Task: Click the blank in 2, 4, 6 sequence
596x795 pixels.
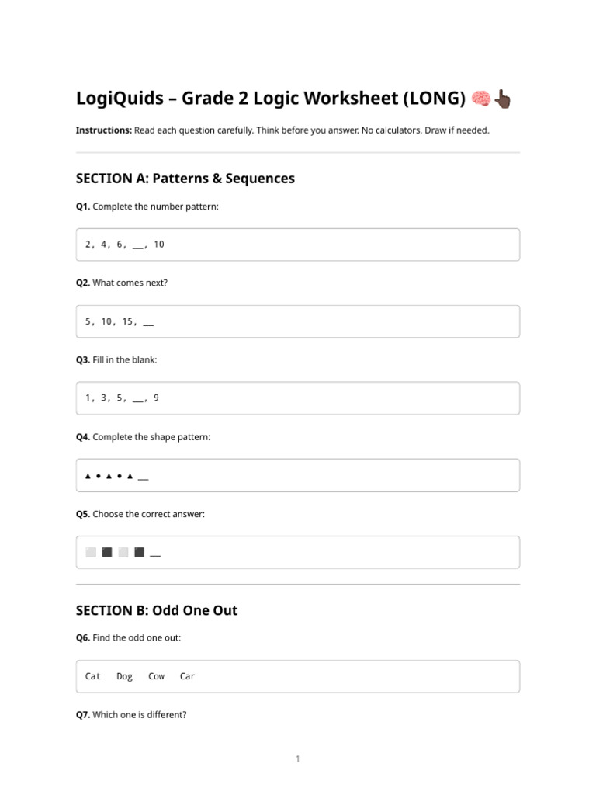Action: (x=138, y=247)
